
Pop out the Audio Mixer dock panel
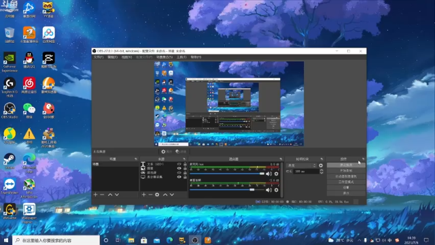[x=281, y=159]
